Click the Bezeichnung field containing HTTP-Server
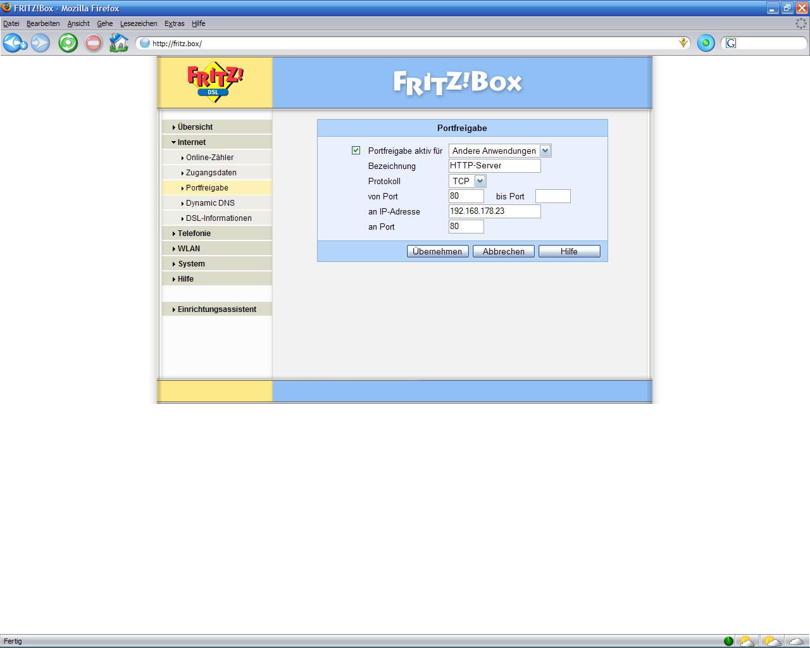Image resolution: width=810 pixels, height=648 pixels. click(x=495, y=166)
